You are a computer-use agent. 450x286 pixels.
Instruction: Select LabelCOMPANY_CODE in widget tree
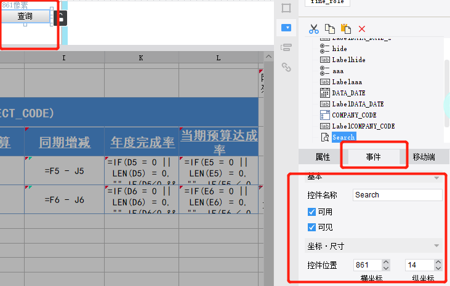363,126
